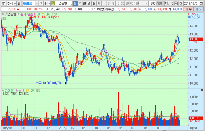This screenshot has width=205, height=131.
Task: Select the tick (틱) chart tab
Action: click(x=99, y=3)
